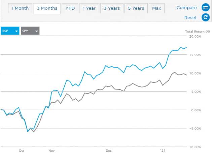Screen dimensions: 212x153
Task: Choose the 1 Year range tab
Action: (x=89, y=8)
